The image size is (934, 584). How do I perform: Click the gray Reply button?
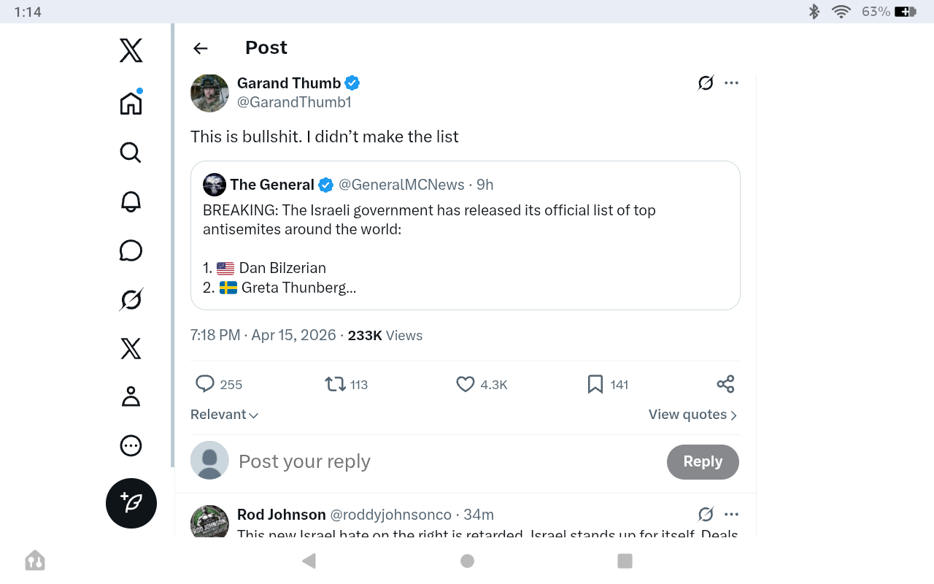(703, 461)
